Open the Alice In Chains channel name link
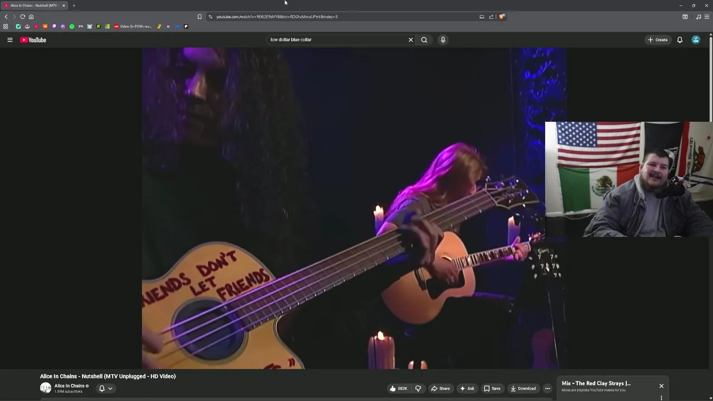 click(x=70, y=386)
